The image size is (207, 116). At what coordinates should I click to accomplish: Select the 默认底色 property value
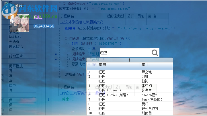tap(16, 46)
